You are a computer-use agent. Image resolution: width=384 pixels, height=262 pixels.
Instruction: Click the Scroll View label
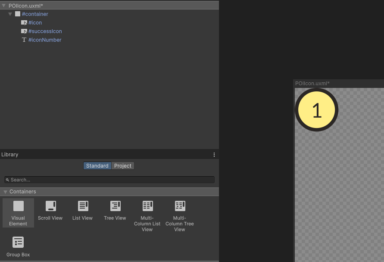50,218
